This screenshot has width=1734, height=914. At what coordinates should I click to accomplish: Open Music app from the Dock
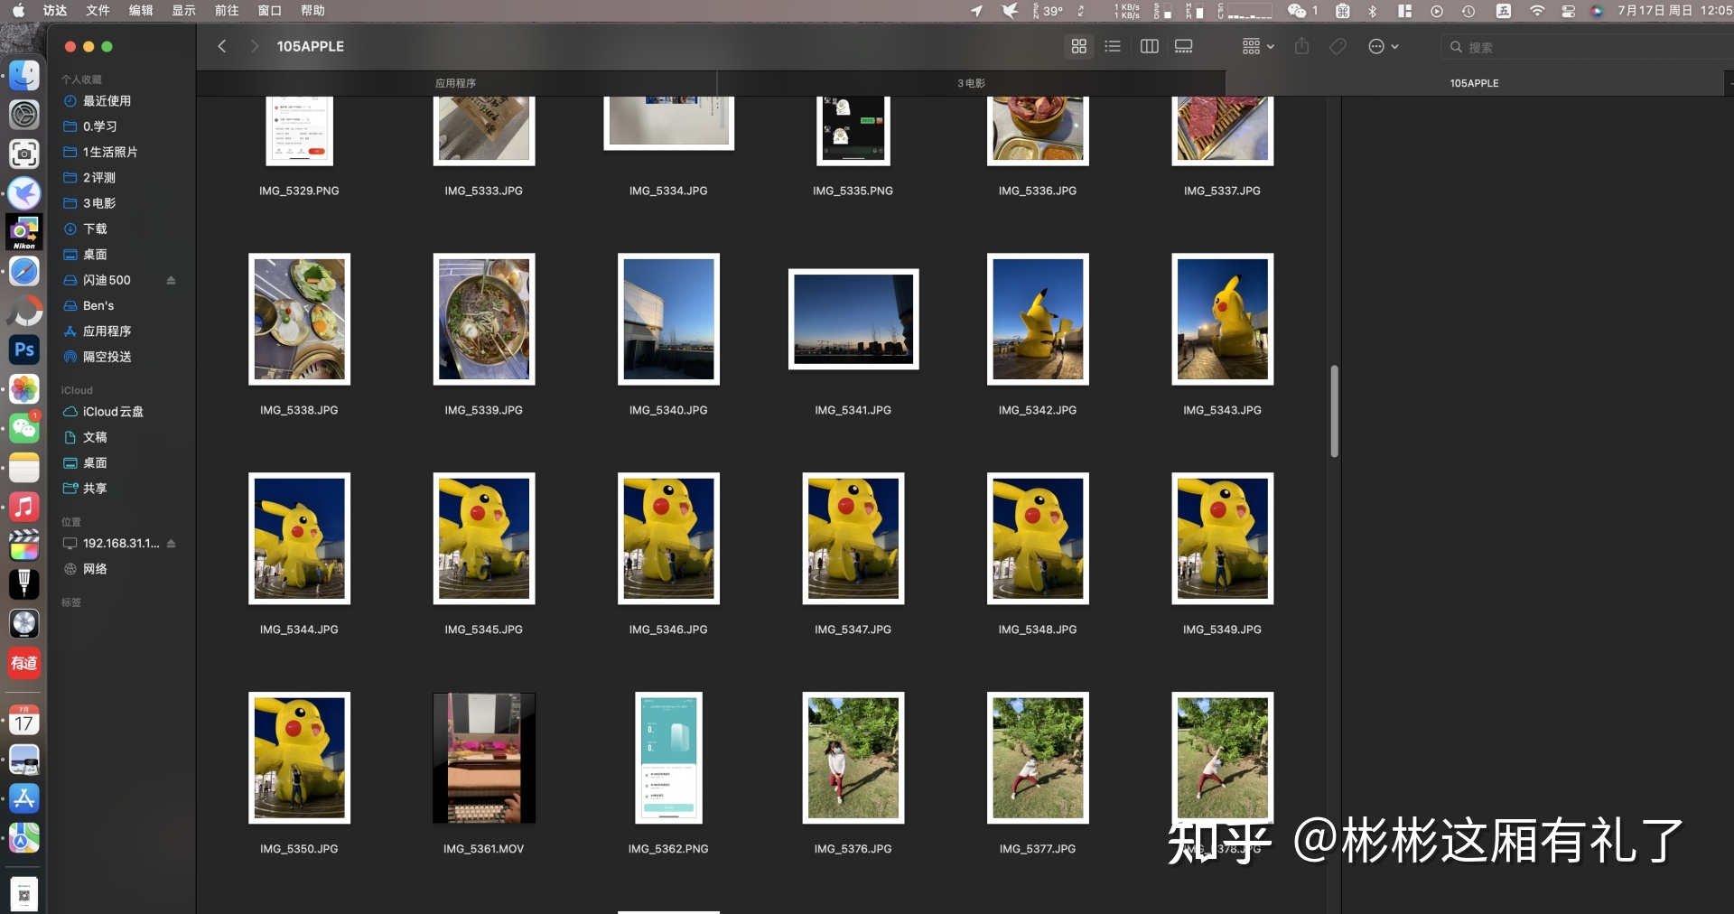pyautogui.click(x=24, y=507)
